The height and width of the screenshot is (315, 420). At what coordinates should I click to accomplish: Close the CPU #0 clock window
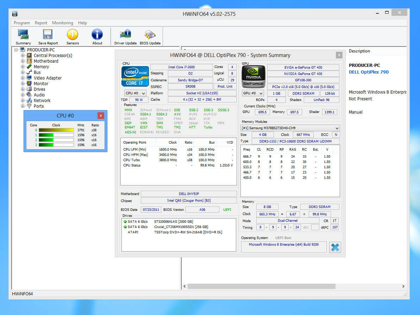click(x=101, y=115)
